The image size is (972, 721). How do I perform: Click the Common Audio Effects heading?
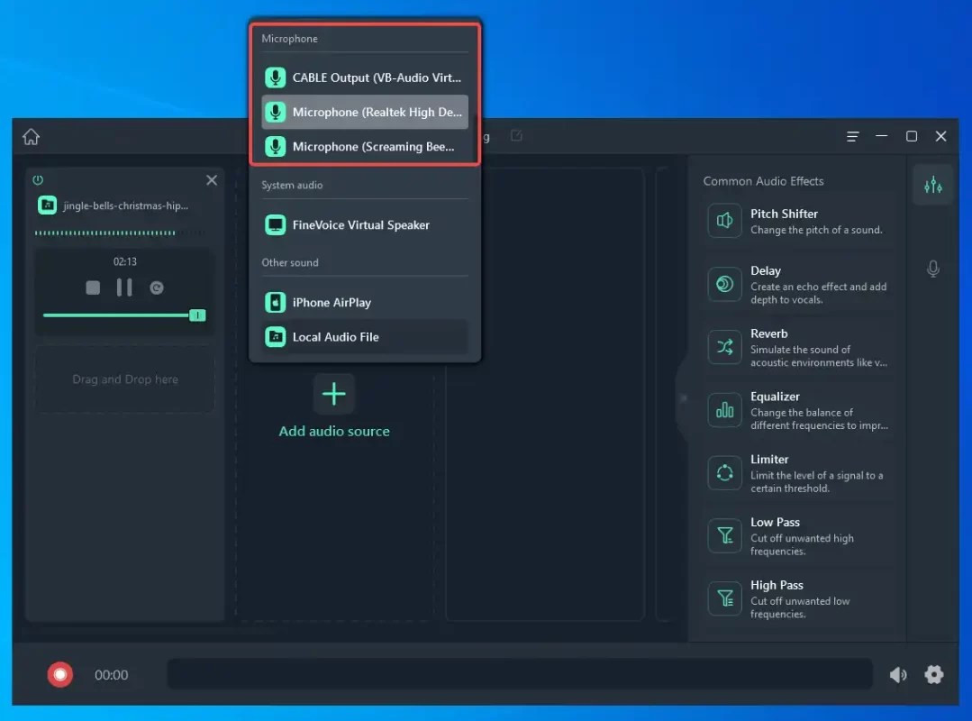[763, 181]
